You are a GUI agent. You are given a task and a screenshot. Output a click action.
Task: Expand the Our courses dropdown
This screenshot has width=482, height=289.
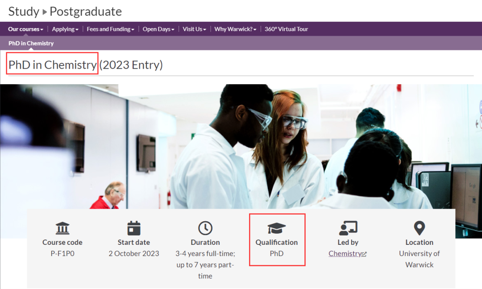tap(25, 29)
